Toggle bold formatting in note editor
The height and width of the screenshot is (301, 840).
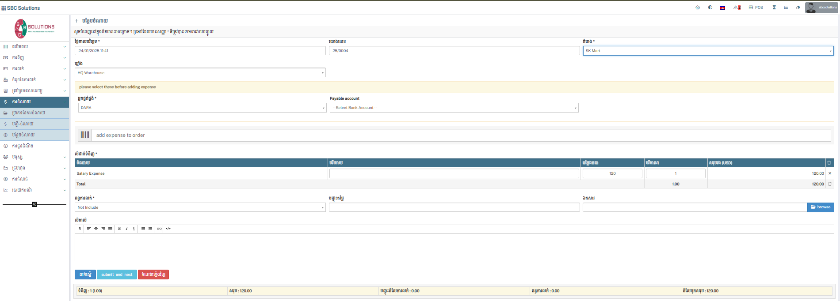119,229
